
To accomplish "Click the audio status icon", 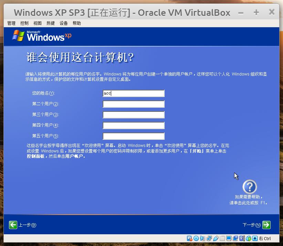I will (202, 238).
